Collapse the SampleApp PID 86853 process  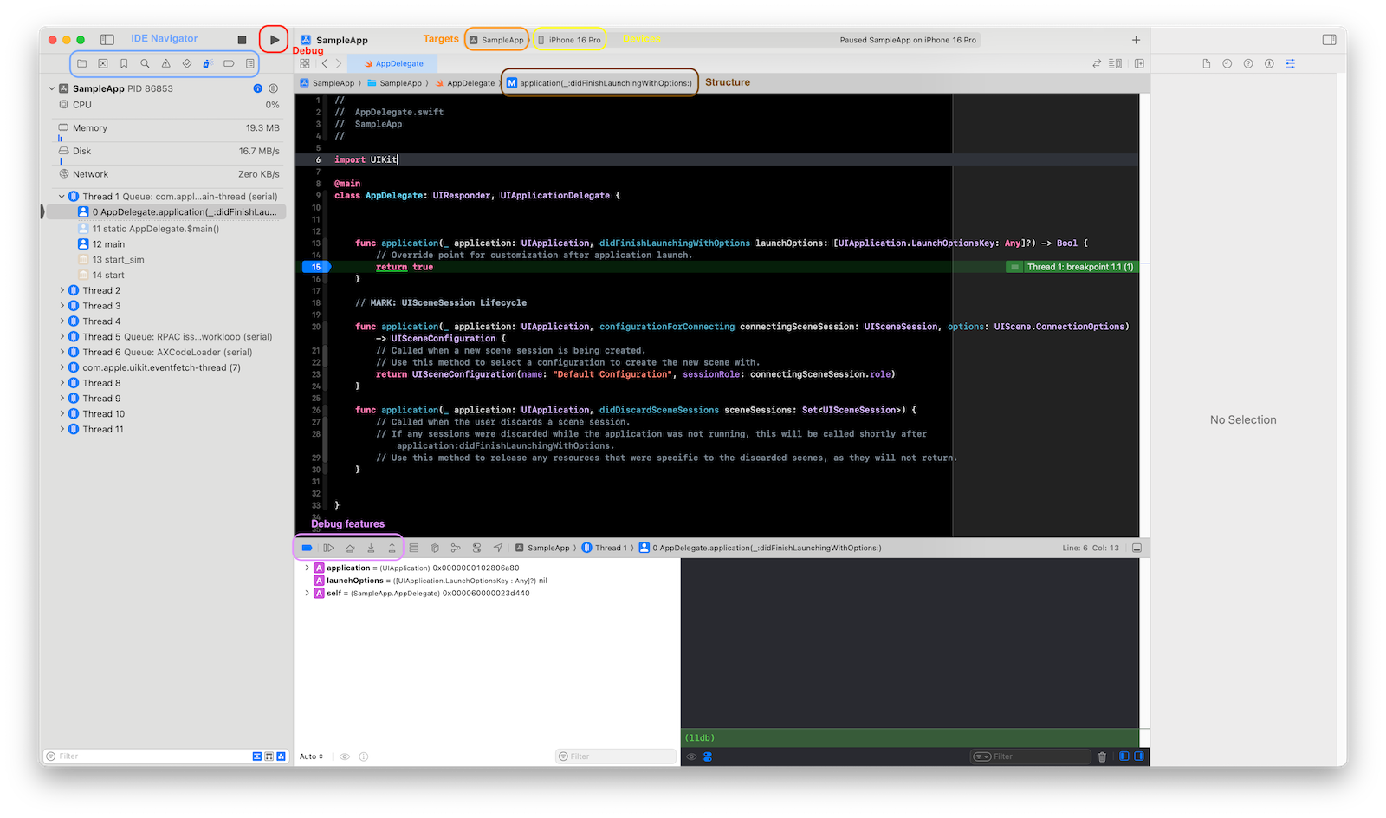(x=52, y=88)
